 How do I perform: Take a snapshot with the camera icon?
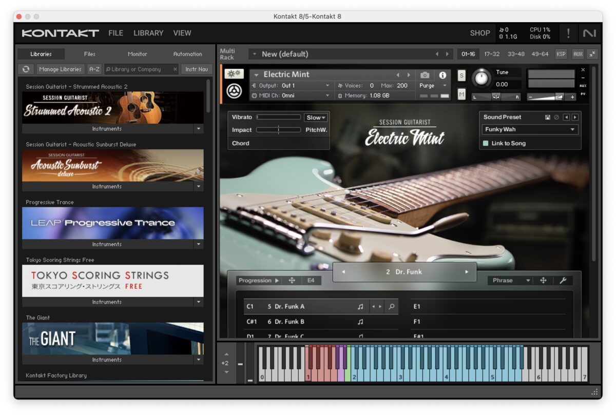click(x=425, y=75)
